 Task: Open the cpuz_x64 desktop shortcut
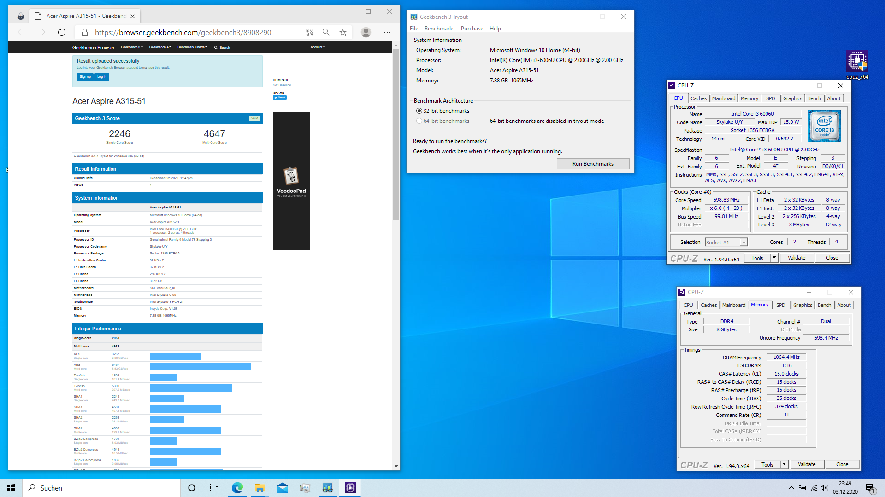click(x=857, y=64)
